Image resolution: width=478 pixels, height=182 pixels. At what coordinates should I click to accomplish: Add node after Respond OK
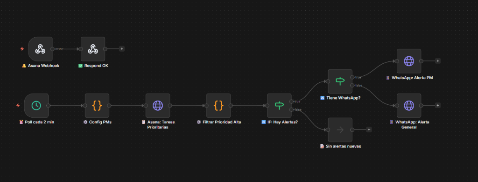(122, 48)
